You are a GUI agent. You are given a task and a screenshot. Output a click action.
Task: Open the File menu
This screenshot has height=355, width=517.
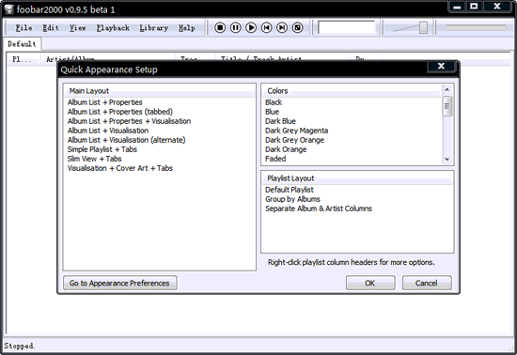(24, 28)
